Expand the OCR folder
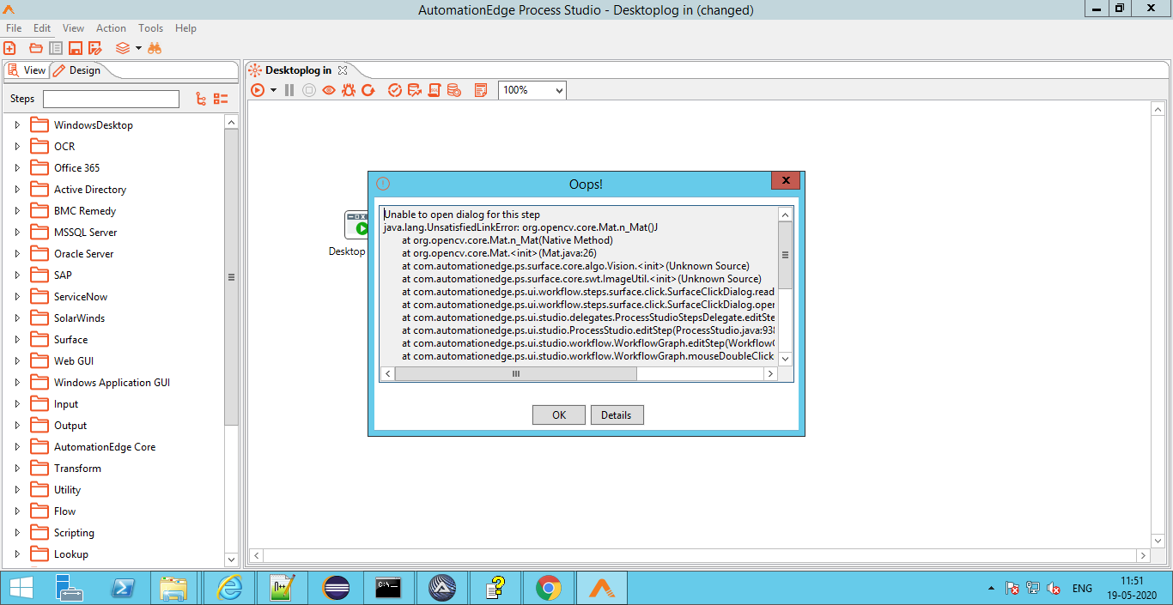Viewport: 1173px width, 605px height. [17, 147]
